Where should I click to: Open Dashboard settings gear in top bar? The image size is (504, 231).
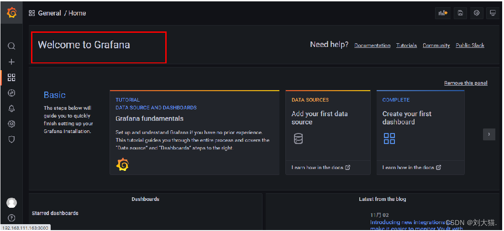click(477, 13)
